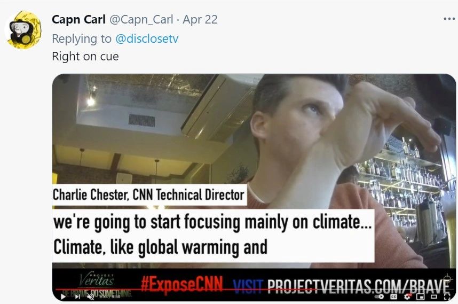458x304 pixels.
Task: Open the Apr 22 tweet timestamp
Action: pyautogui.click(x=200, y=20)
